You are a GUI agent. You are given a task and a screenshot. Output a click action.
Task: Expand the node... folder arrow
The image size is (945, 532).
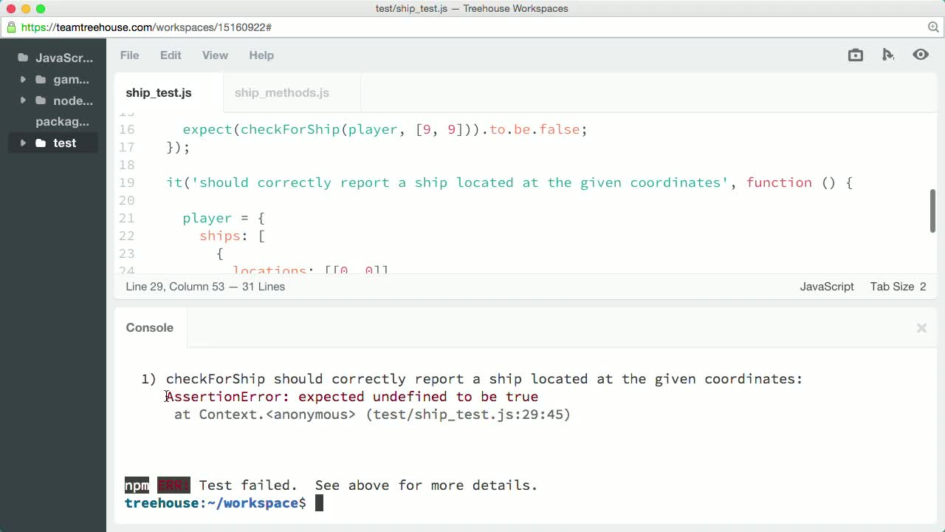coord(23,100)
